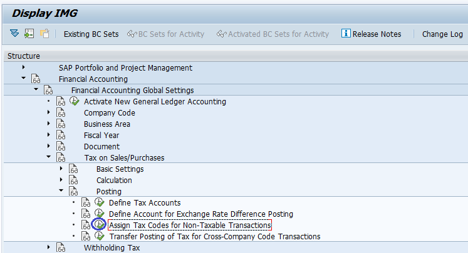Image resolution: width=468 pixels, height=253 pixels.
Task: Expand the Business Area node
Action: (48, 124)
